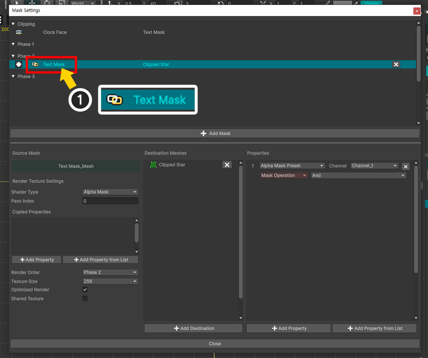Click the Properties panel scroll-up arrow
Viewport: 428px width, 358px height.
click(x=416, y=163)
